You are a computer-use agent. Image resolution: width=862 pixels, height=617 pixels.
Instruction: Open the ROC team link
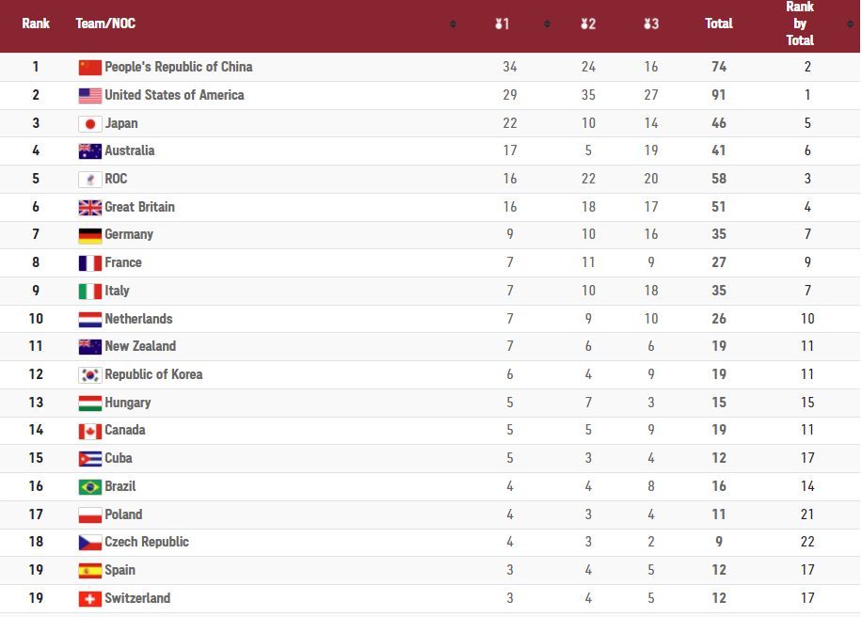116,179
